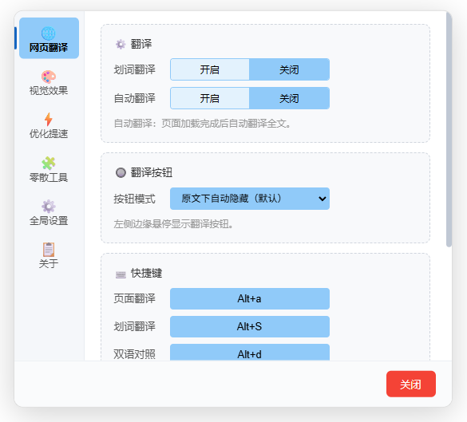Image resolution: width=467 pixels, height=422 pixels.
Task: Click the 自动翻译 description hint text
Action: pyautogui.click(x=203, y=124)
